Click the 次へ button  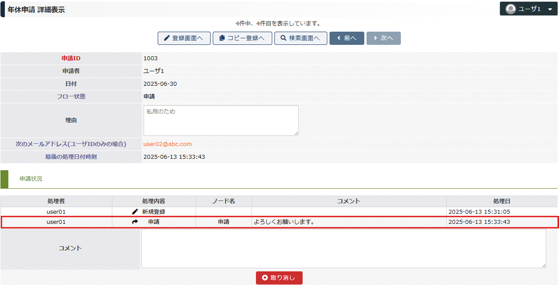click(x=384, y=38)
